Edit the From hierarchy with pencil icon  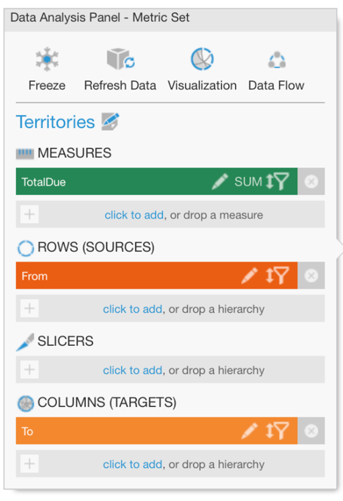(x=250, y=275)
